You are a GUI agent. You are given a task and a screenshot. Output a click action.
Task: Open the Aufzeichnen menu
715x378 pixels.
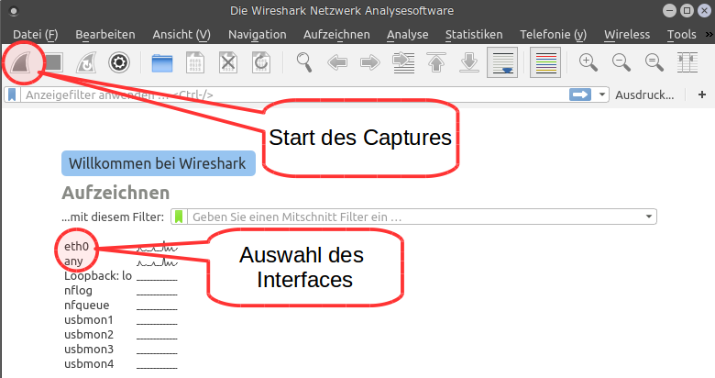click(335, 34)
